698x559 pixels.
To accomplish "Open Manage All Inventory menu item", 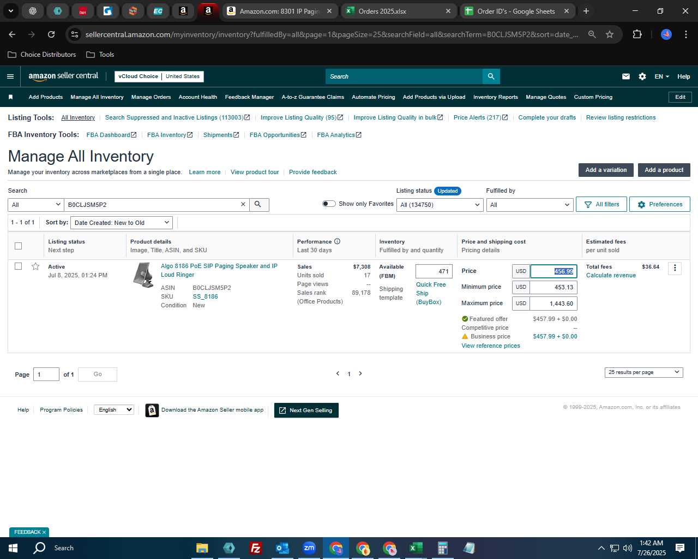I will 97,97.
